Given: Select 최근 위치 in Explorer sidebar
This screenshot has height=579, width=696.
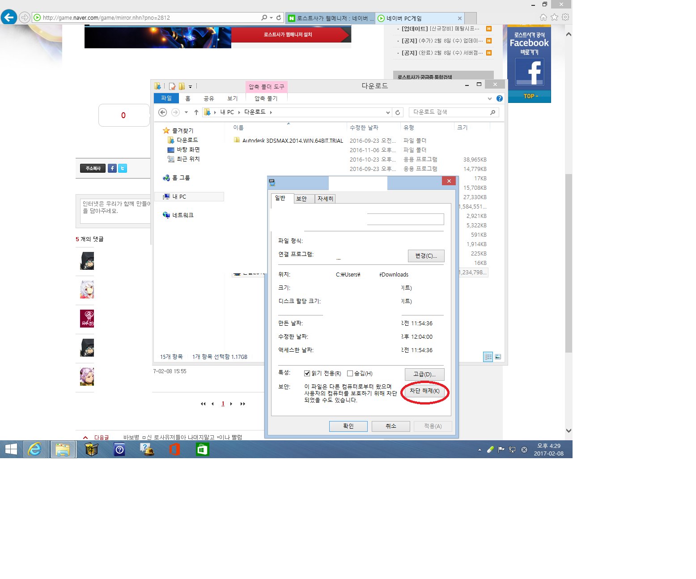Looking at the screenshot, I should pos(183,159).
